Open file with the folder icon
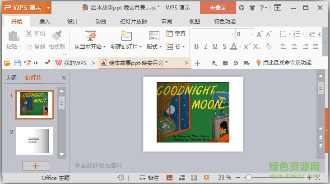This screenshot has width=330, height=184. (x=7, y=63)
